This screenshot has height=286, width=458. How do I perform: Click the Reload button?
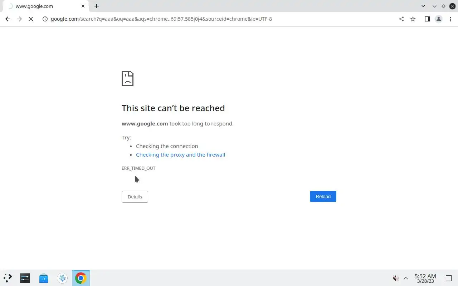323,196
